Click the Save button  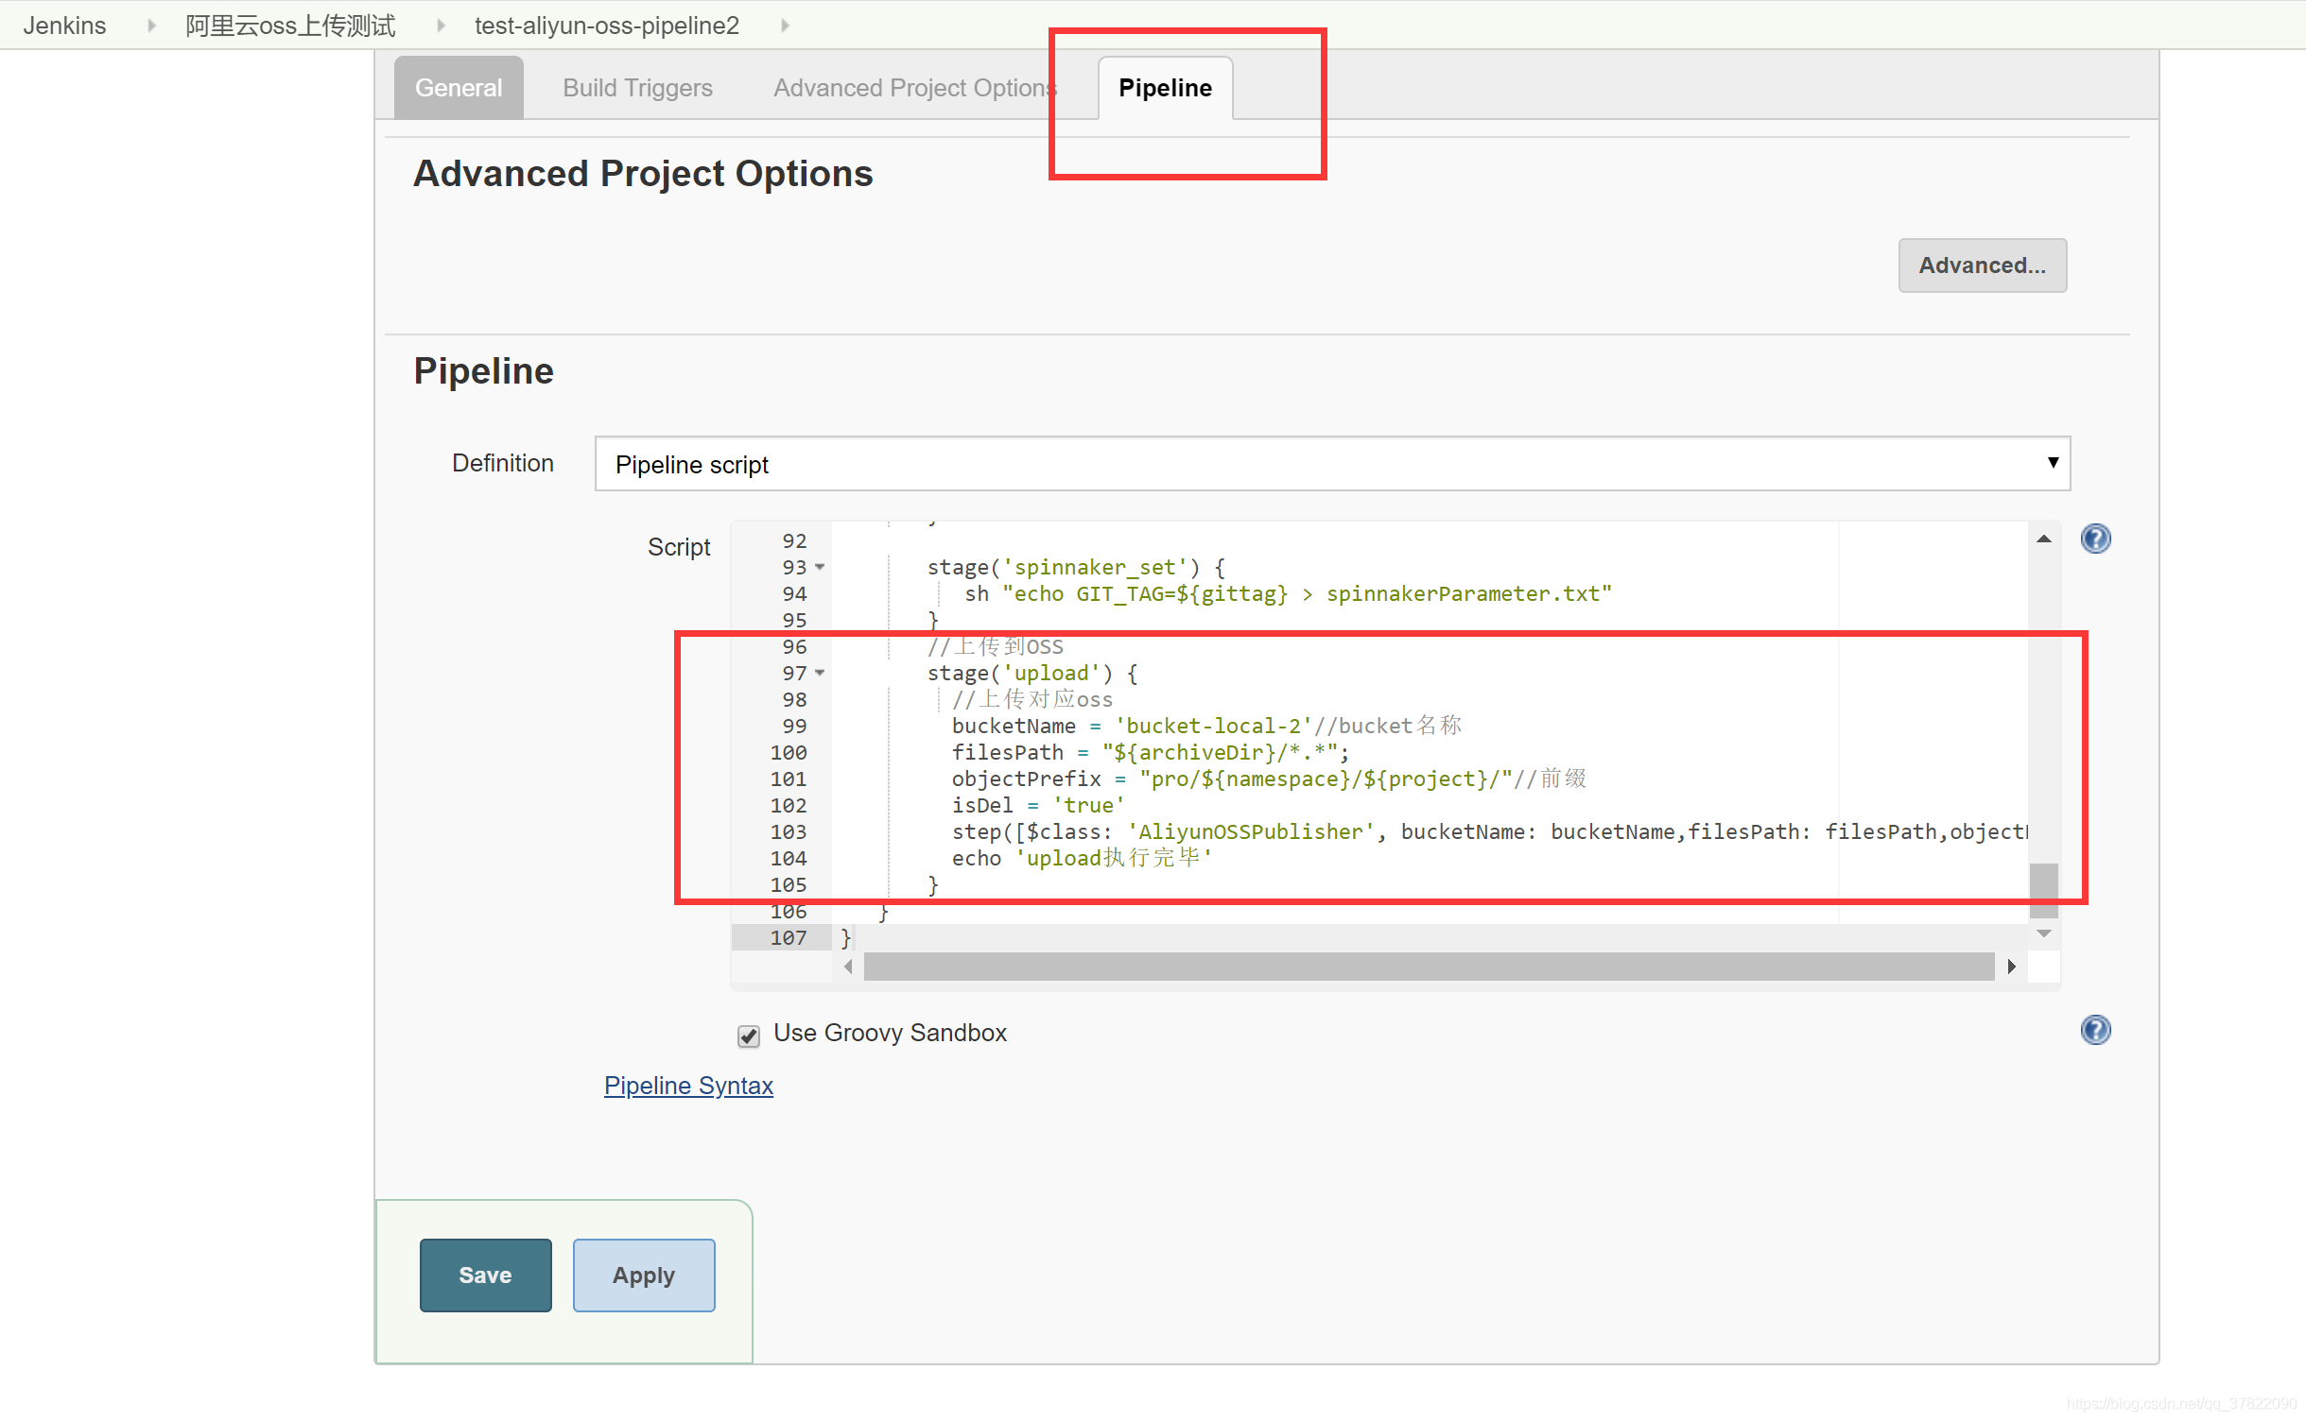[x=485, y=1275]
